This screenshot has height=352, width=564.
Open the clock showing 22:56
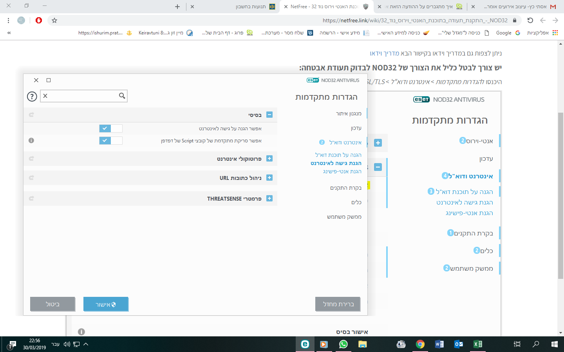pyautogui.click(x=34, y=344)
